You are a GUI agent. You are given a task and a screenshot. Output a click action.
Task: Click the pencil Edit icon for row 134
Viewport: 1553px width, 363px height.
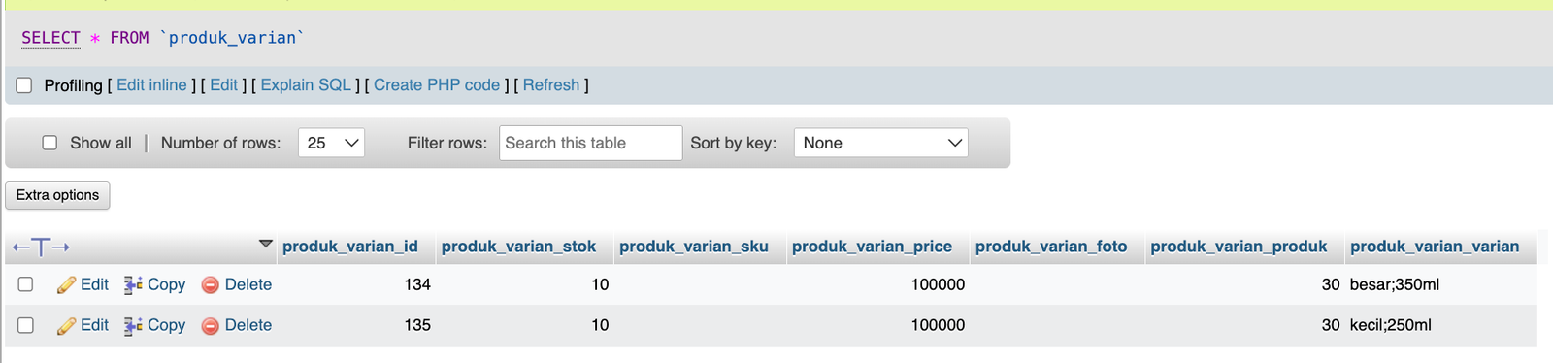(x=66, y=285)
